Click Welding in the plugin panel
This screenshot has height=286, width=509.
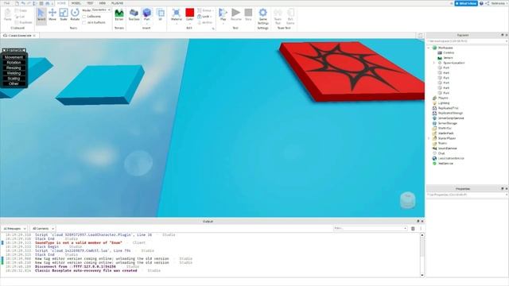pos(14,73)
